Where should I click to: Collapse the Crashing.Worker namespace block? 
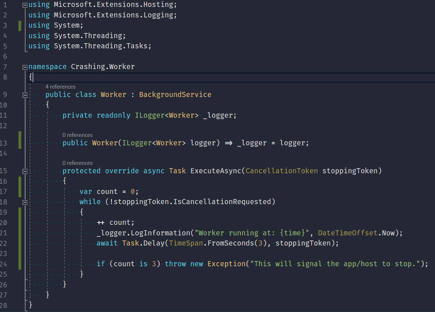coord(25,67)
